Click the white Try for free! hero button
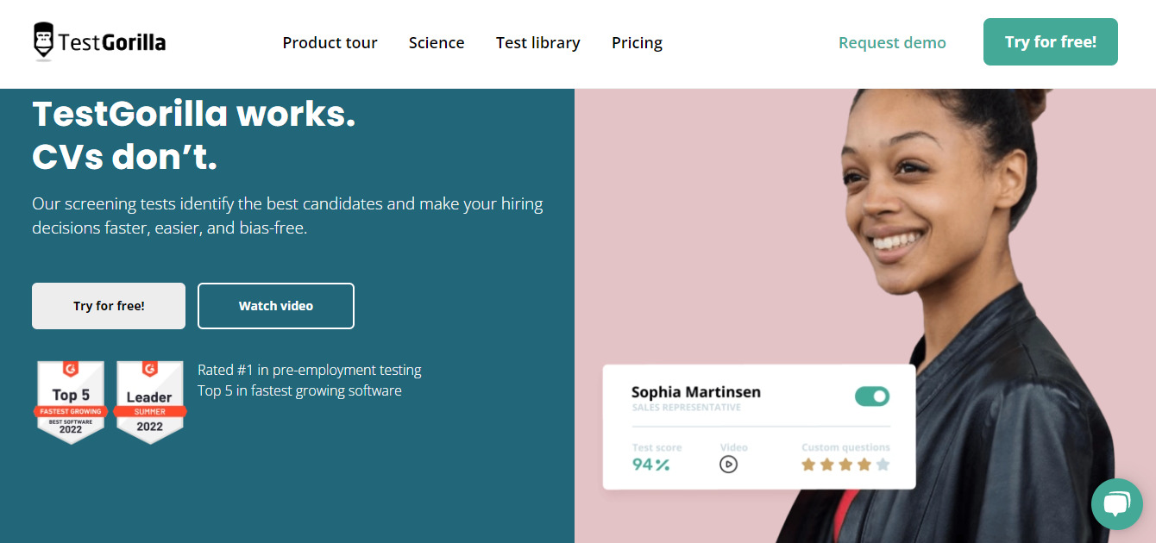Image resolution: width=1156 pixels, height=543 pixels. [x=109, y=306]
